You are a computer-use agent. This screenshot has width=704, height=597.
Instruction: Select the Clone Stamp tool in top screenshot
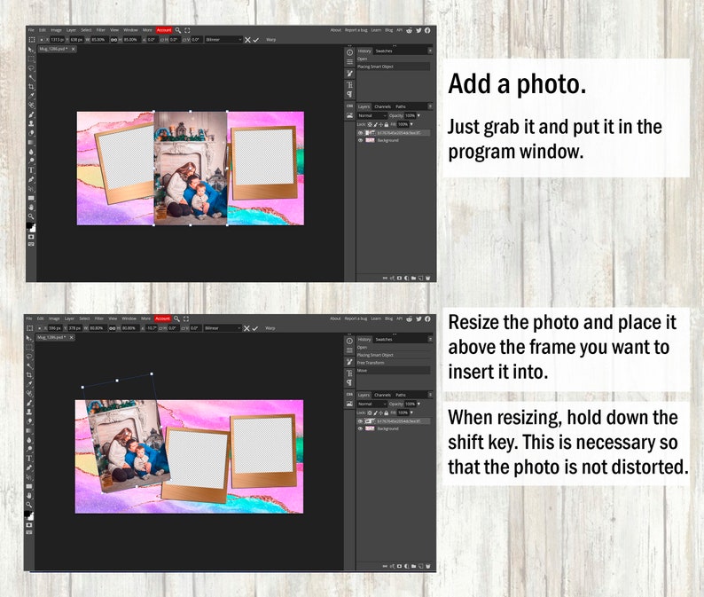[x=31, y=123]
